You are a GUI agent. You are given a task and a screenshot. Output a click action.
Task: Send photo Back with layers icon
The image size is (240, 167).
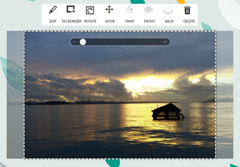(168, 10)
